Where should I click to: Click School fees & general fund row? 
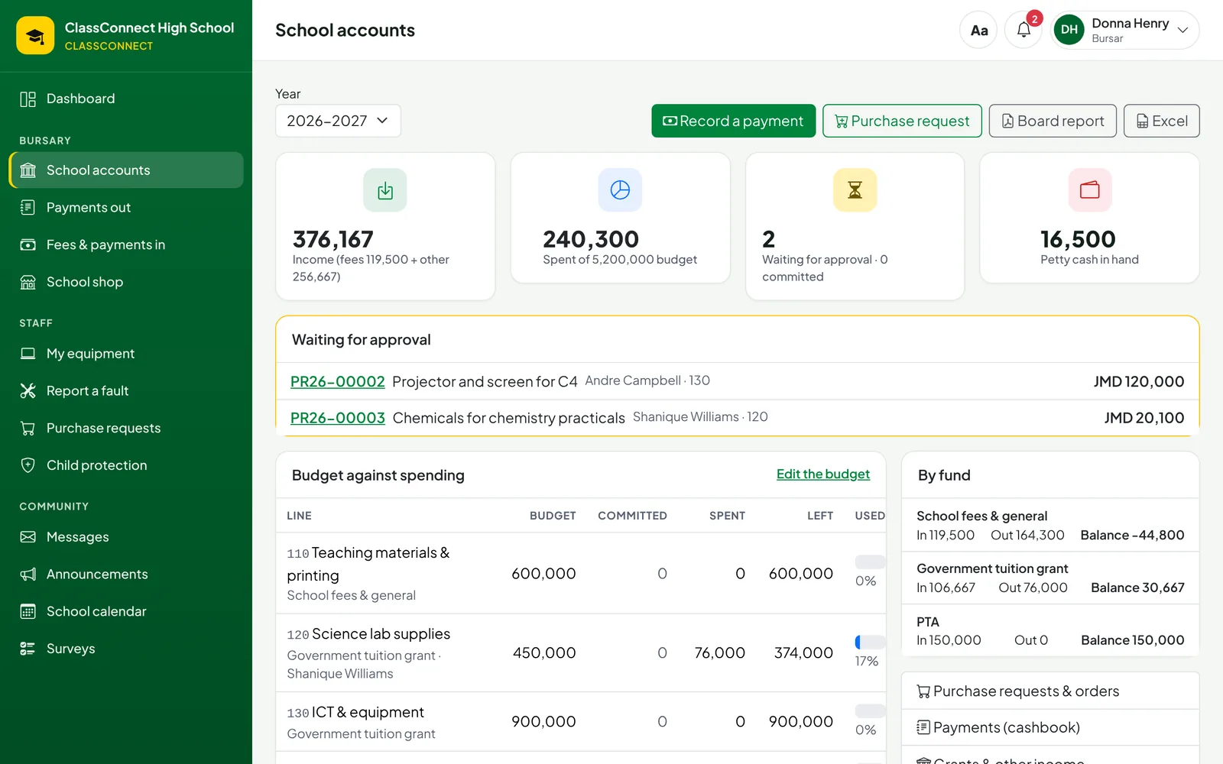click(1050, 525)
